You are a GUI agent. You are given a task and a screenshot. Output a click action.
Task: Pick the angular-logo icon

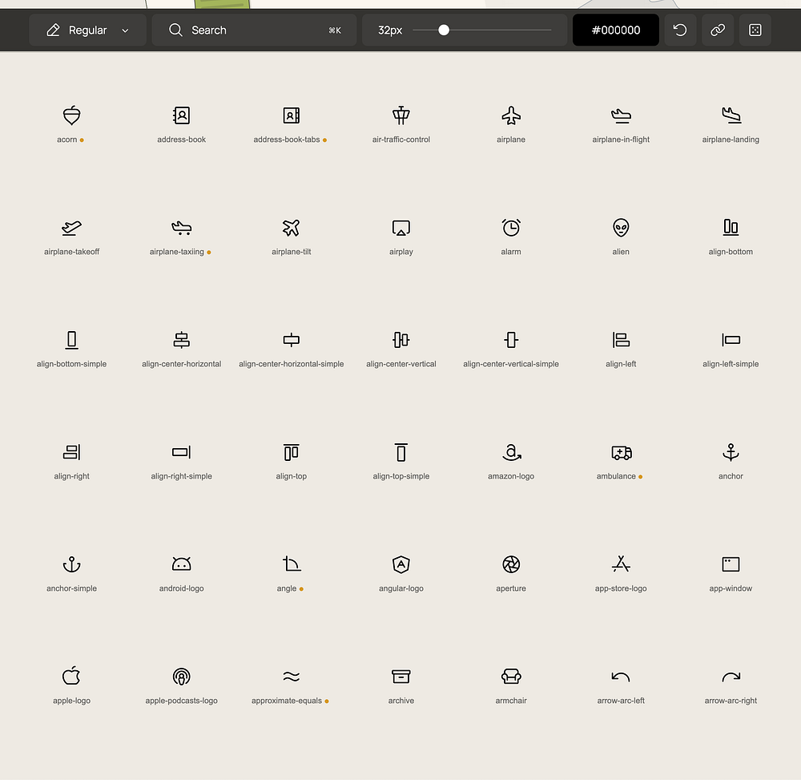(401, 564)
